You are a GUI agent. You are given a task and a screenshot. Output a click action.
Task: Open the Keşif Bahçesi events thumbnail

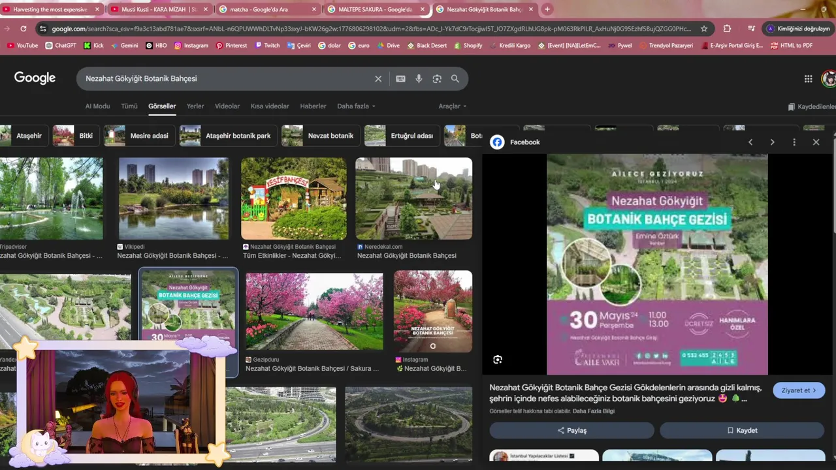tap(294, 198)
